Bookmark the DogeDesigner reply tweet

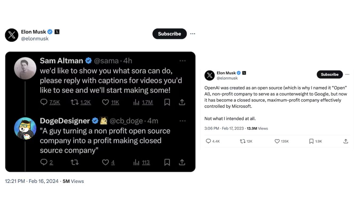tap(167, 162)
